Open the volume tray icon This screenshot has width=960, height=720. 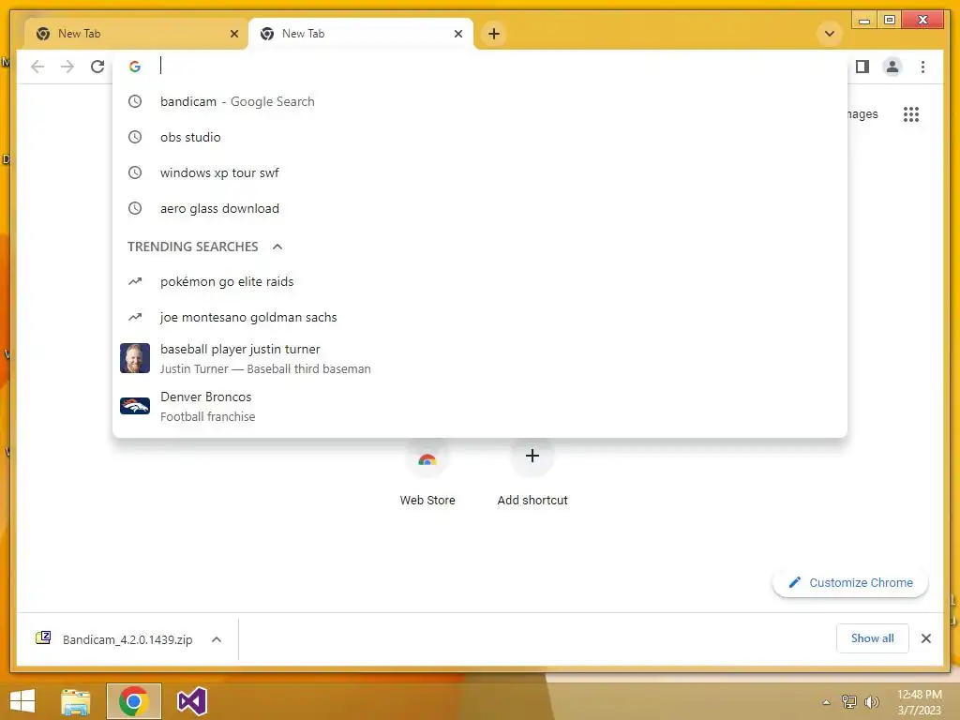[871, 701]
